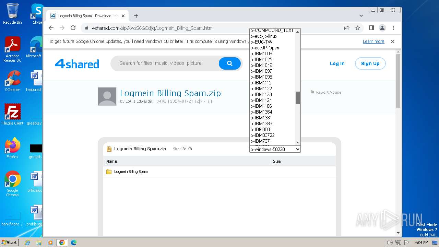Select x-IBM300 option

272,129
